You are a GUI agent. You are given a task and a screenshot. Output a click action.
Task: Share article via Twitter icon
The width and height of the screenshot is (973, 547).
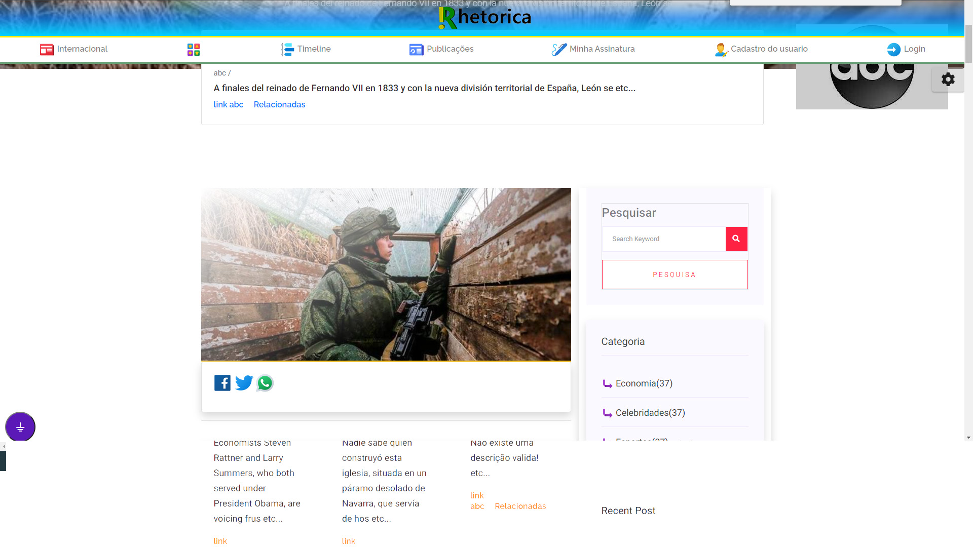coord(244,383)
